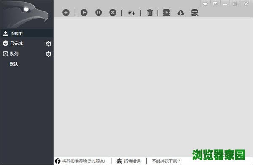The width and height of the screenshot is (253, 165).
Task: Open the skin shirt icon in the title bar
Action: click(x=205, y=4)
